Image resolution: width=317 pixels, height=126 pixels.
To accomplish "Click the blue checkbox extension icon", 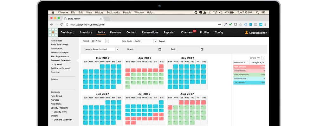I will click(251, 24).
